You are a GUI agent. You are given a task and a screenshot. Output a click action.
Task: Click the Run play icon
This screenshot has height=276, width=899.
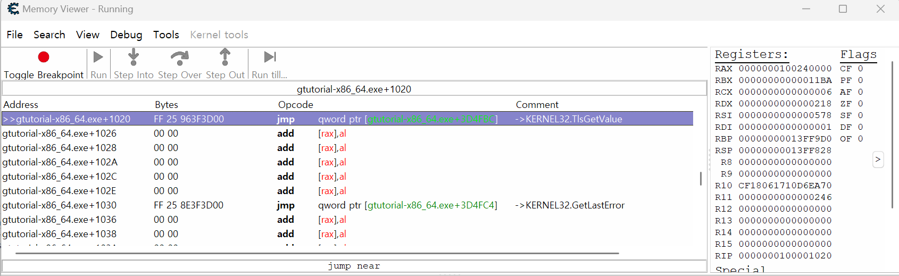pyautogui.click(x=98, y=57)
